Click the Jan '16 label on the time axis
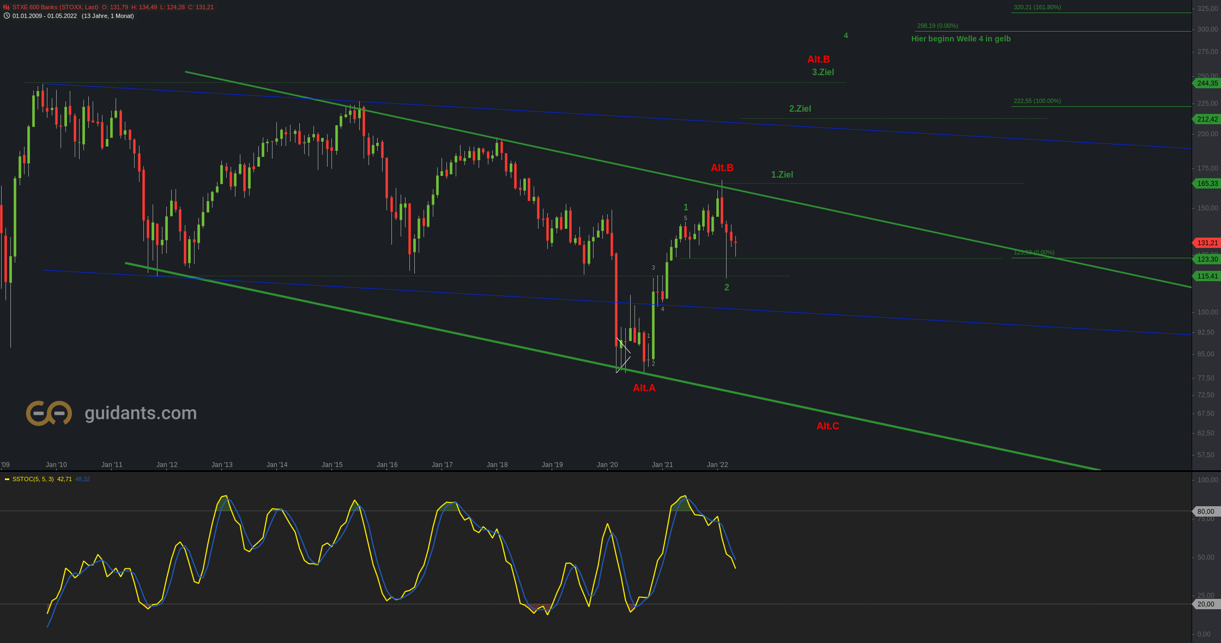Viewport: 1221px width, 643px height. (387, 465)
